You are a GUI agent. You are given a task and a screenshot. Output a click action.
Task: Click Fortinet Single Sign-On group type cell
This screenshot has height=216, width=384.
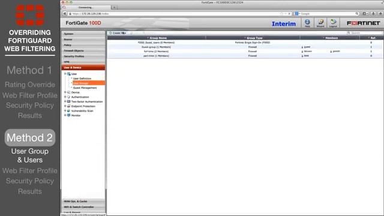(253, 43)
